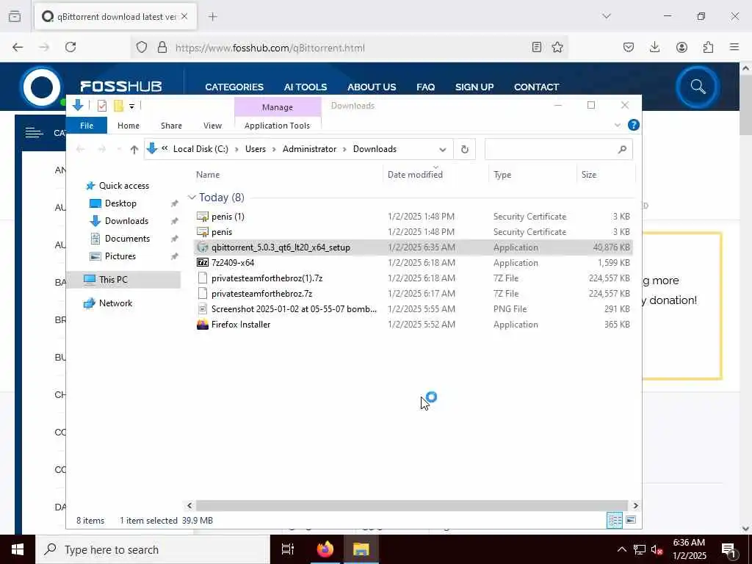Viewport: 752px width, 564px height.
Task: Select the penis (1) certificate file
Action: point(413,217)
